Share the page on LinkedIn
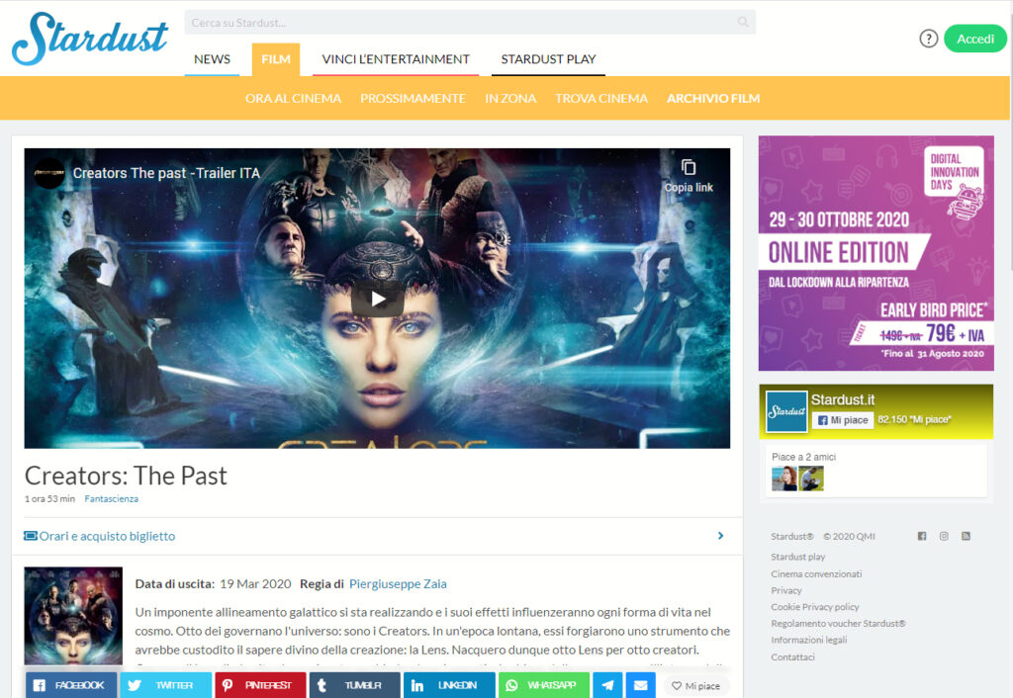Viewport: 1013px width, 698px height. pos(449,685)
